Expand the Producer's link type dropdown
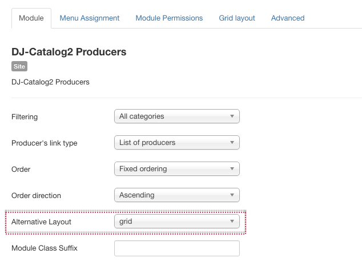The image size is (362, 274). click(x=177, y=143)
